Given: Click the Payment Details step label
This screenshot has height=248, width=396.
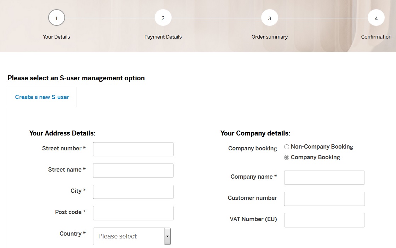Looking at the screenshot, I should (x=163, y=37).
